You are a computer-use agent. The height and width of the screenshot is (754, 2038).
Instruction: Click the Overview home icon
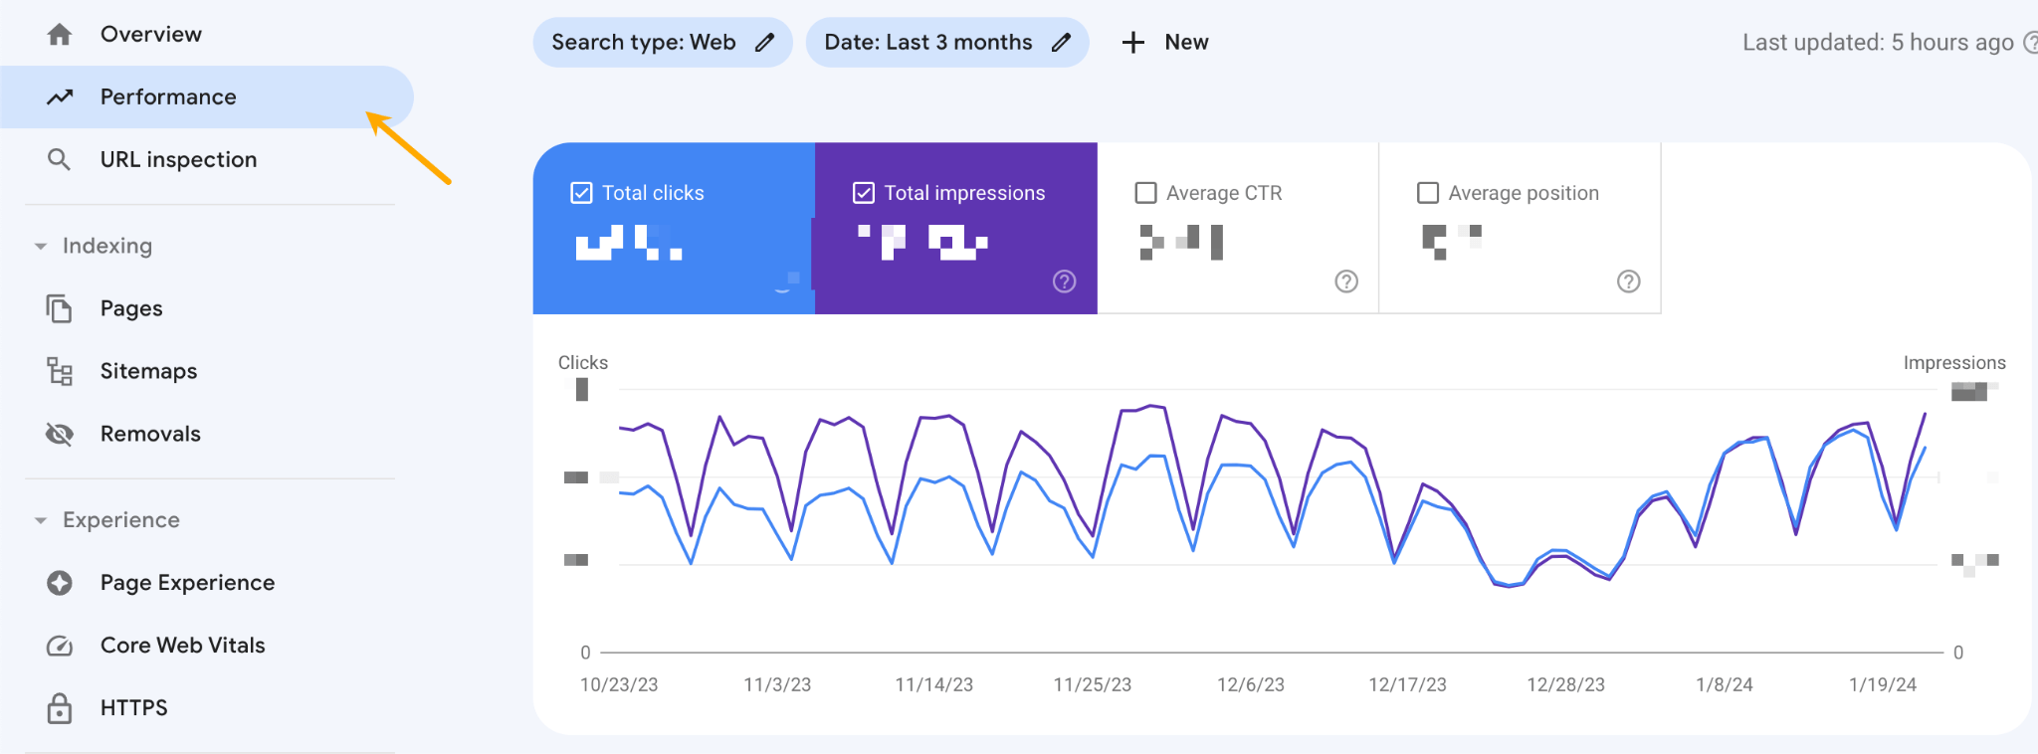pos(60,35)
